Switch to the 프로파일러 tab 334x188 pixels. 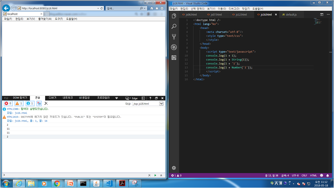click(103, 98)
